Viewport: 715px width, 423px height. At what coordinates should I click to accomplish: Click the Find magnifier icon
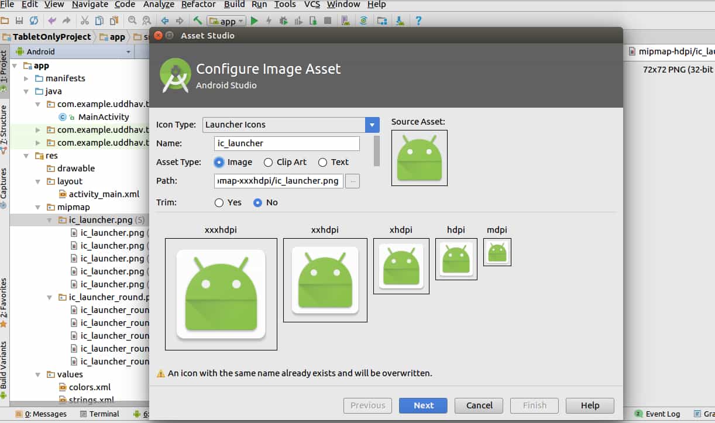[132, 20]
